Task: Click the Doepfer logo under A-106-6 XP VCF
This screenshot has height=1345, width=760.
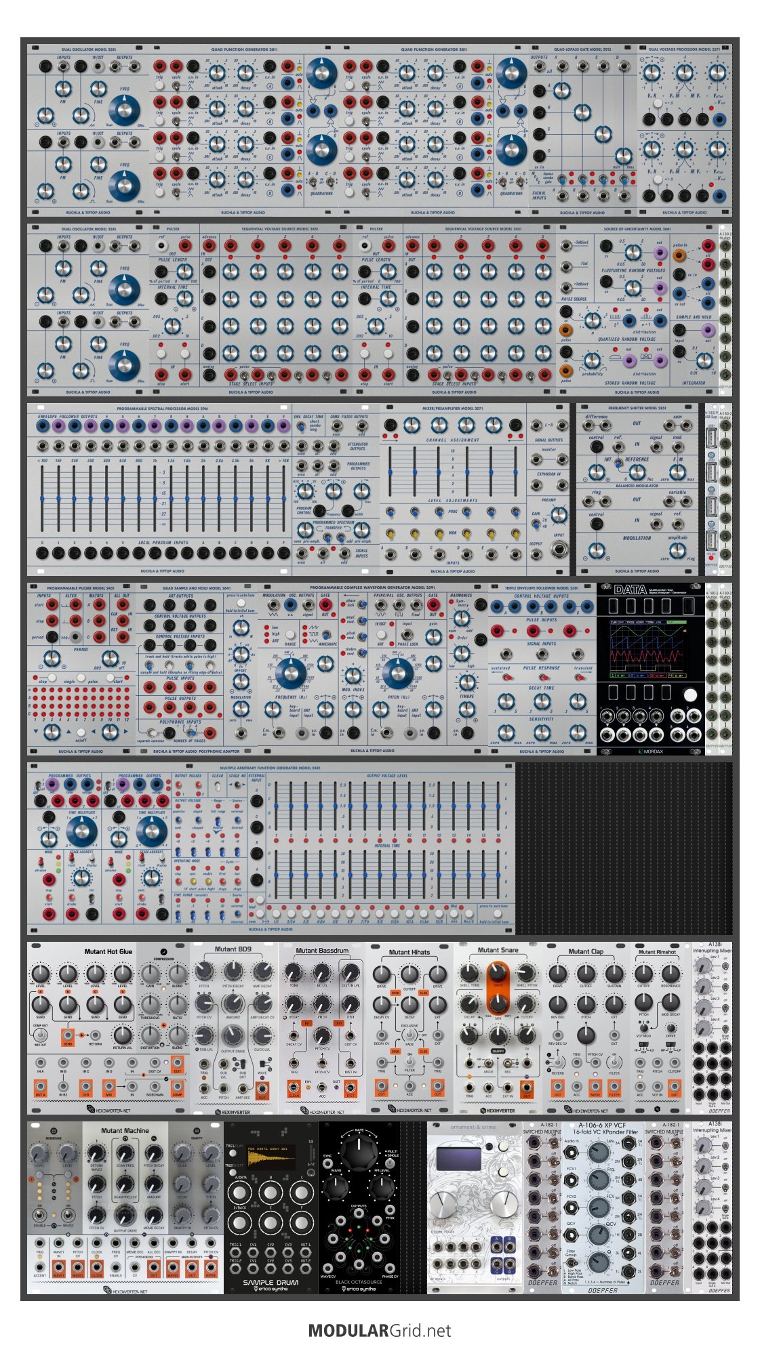Action: [603, 1291]
